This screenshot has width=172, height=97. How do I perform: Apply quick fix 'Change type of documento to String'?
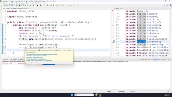point(37,59)
